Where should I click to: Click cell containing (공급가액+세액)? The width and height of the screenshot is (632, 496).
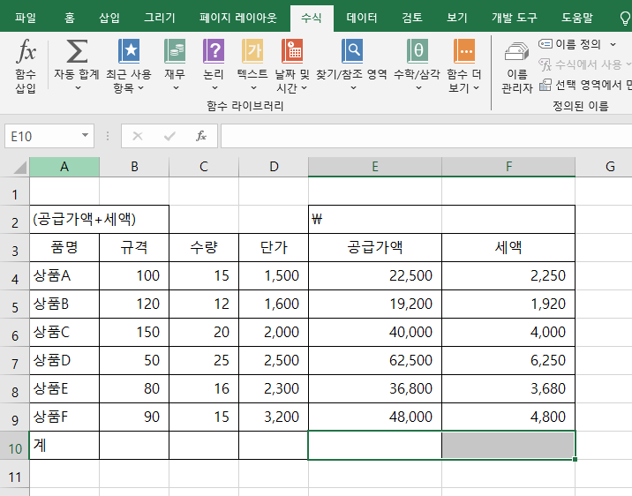click(99, 219)
